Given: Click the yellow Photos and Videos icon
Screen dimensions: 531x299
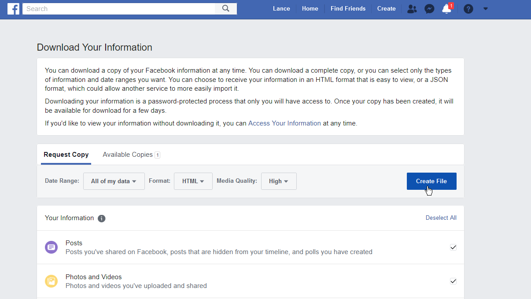Looking at the screenshot, I should (x=52, y=281).
